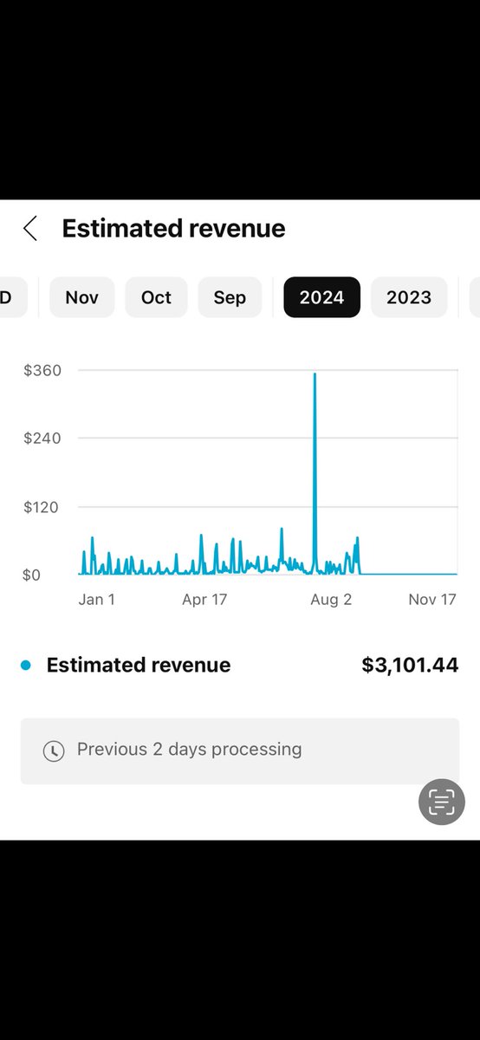Tap the partially hidden chip after 2023
The width and height of the screenshot is (480, 1040).
(475, 297)
